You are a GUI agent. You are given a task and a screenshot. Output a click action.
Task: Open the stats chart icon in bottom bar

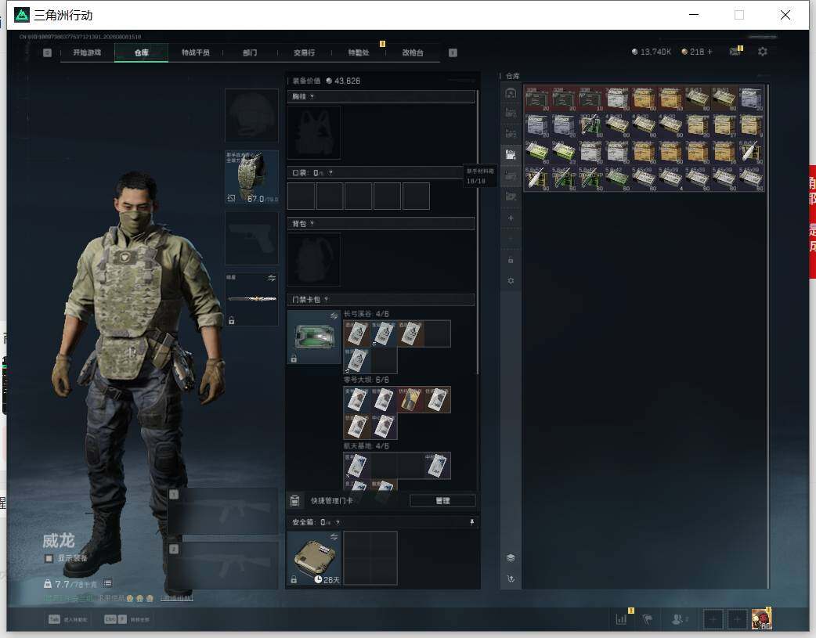(622, 618)
